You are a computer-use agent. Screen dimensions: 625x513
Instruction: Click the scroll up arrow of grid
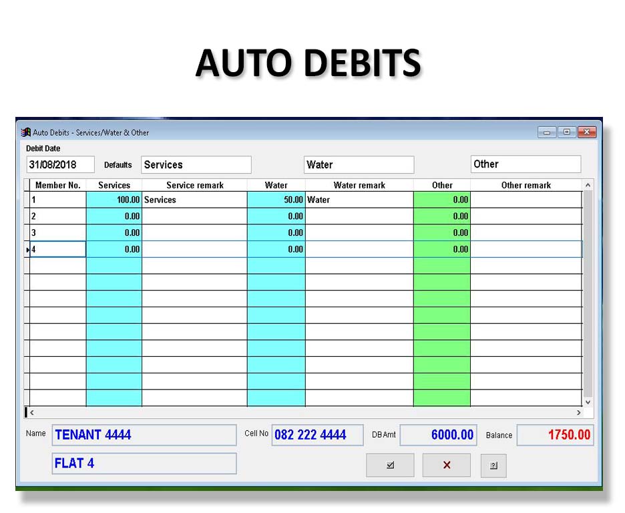tap(588, 185)
